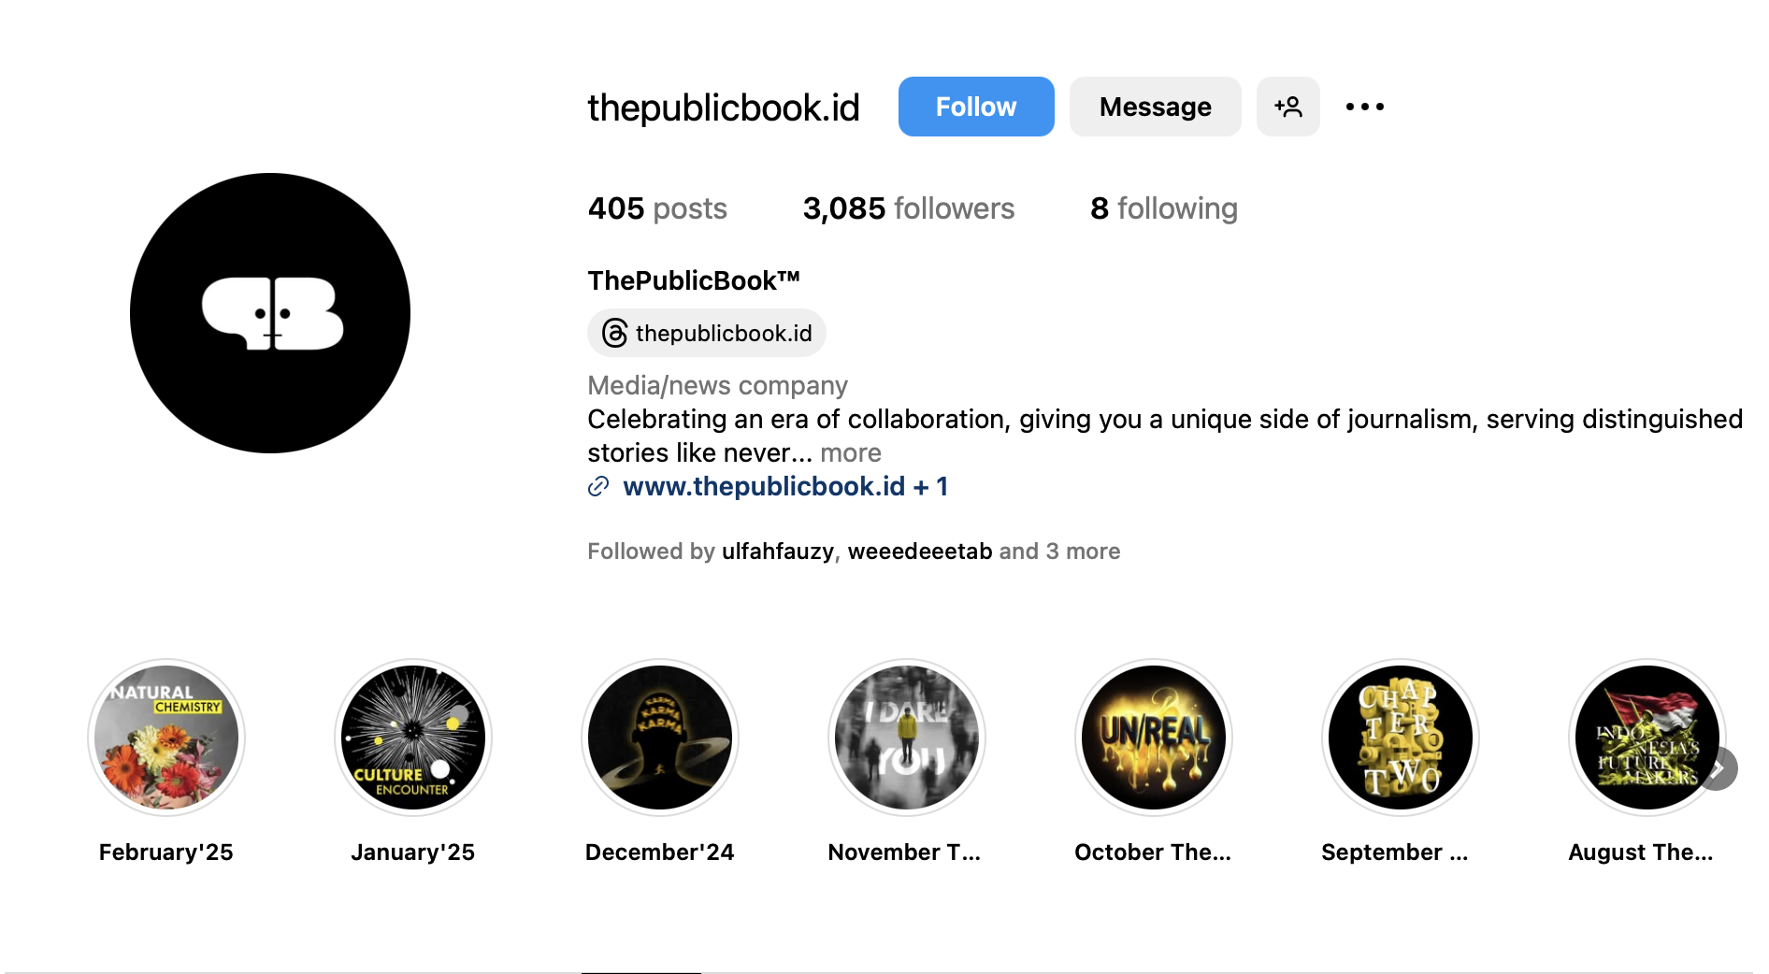Show next highlights with the arrow chevron
This screenshot has width=1769, height=974.
(x=1718, y=768)
